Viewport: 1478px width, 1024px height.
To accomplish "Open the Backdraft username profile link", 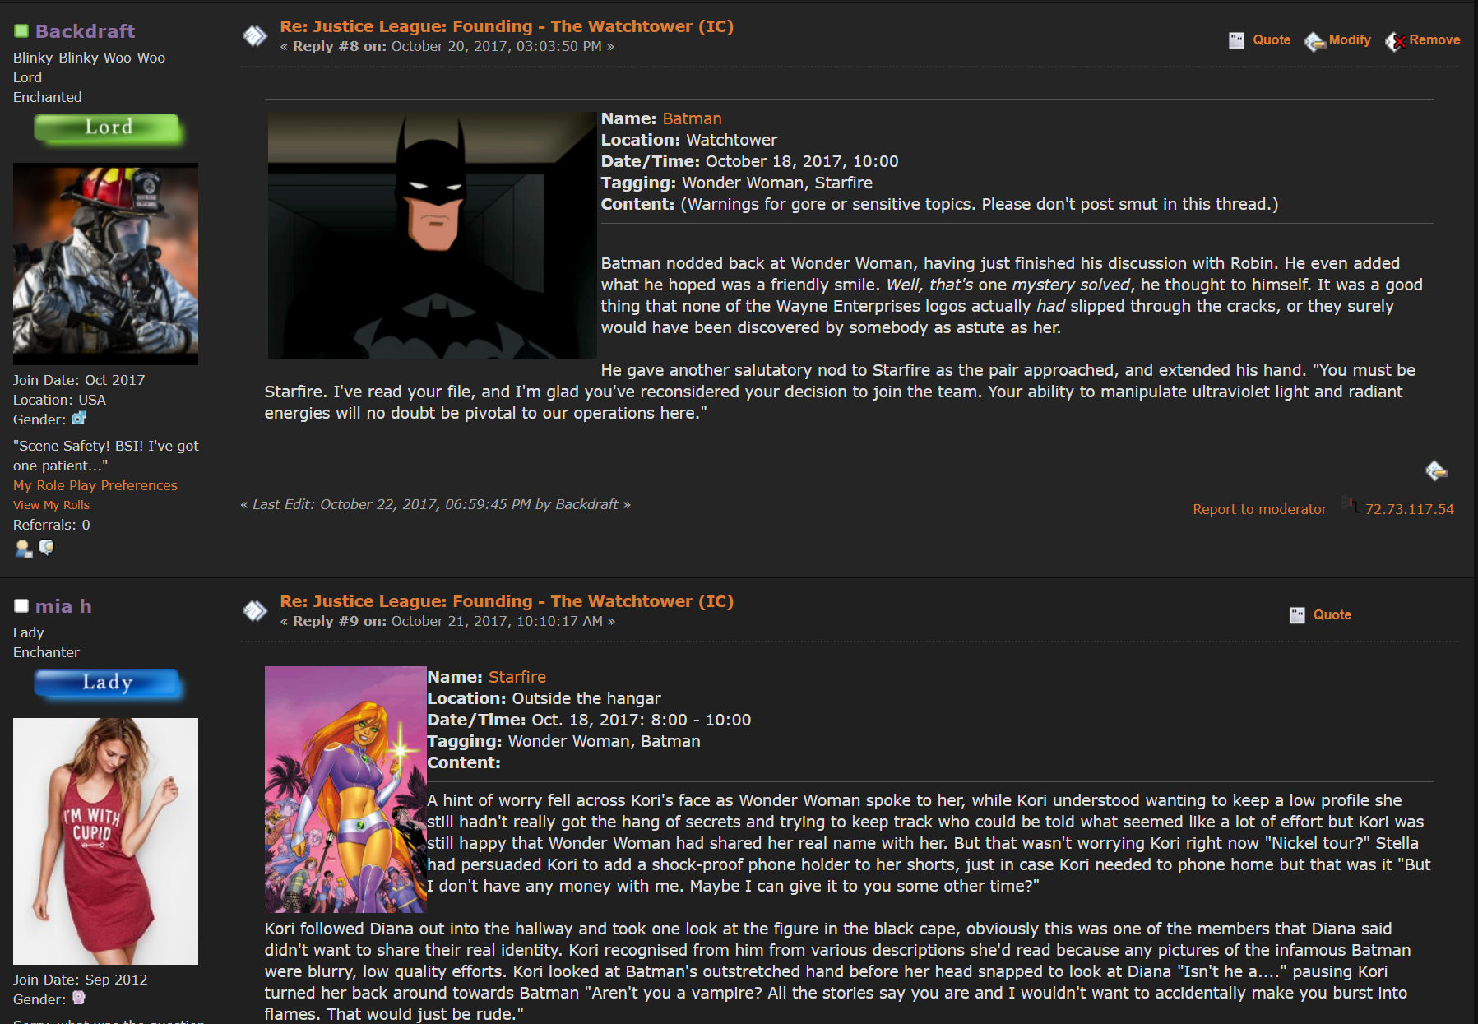I will (x=85, y=31).
